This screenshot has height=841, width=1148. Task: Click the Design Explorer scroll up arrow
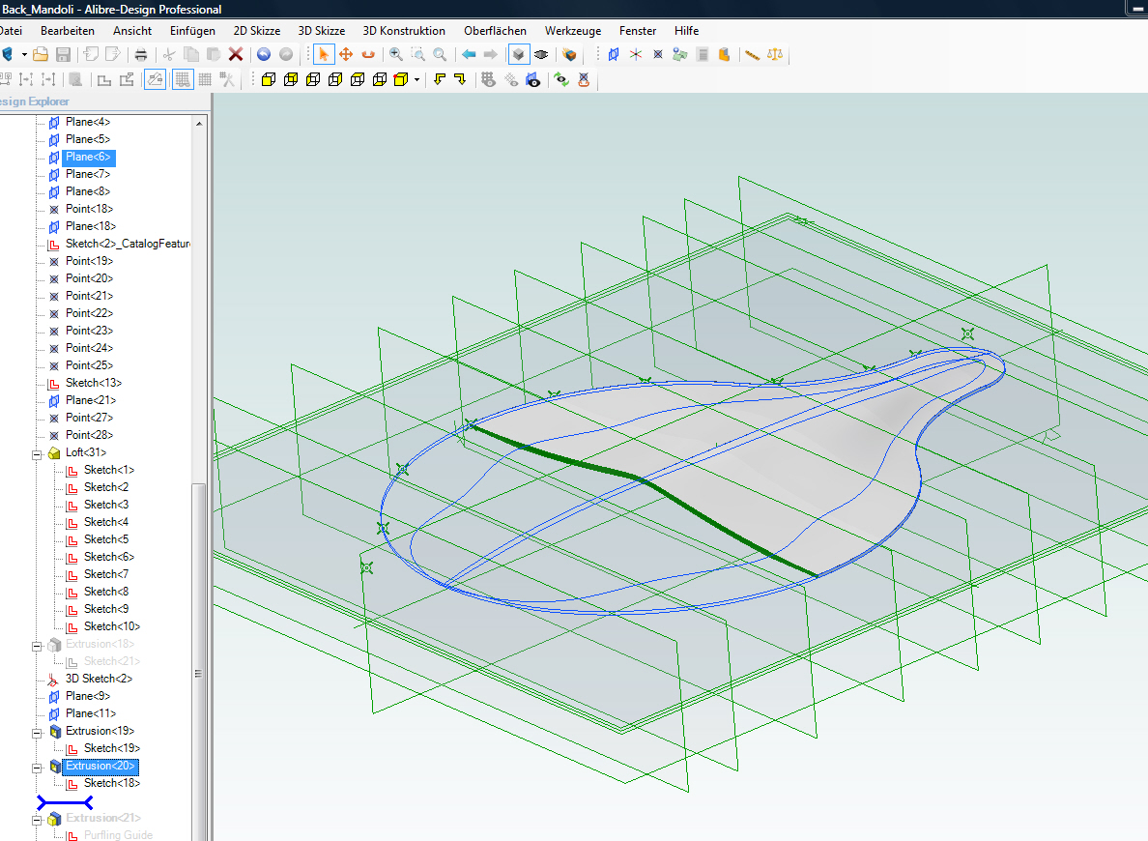coord(199,123)
